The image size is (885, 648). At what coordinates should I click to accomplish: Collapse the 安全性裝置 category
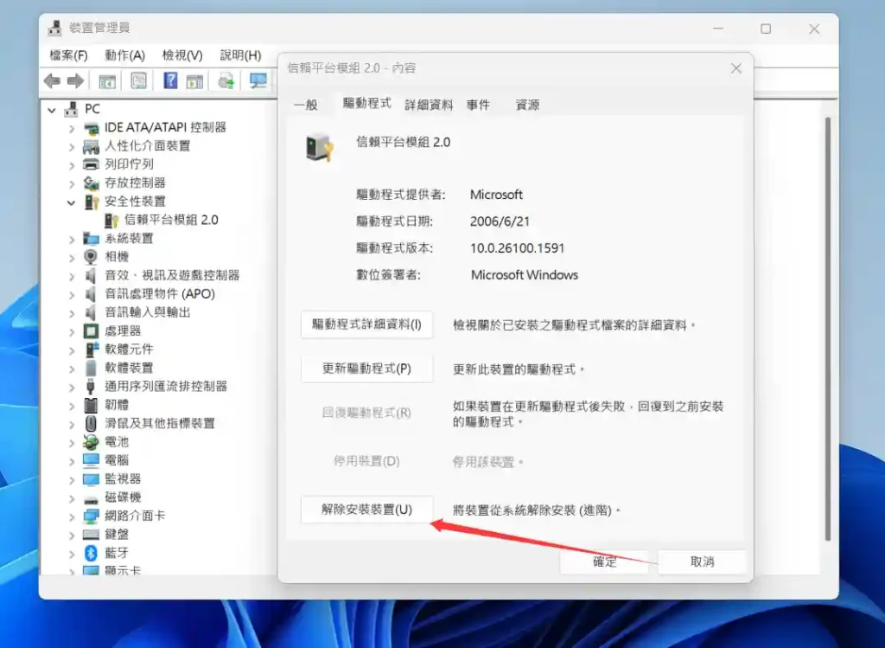[x=71, y=202]
